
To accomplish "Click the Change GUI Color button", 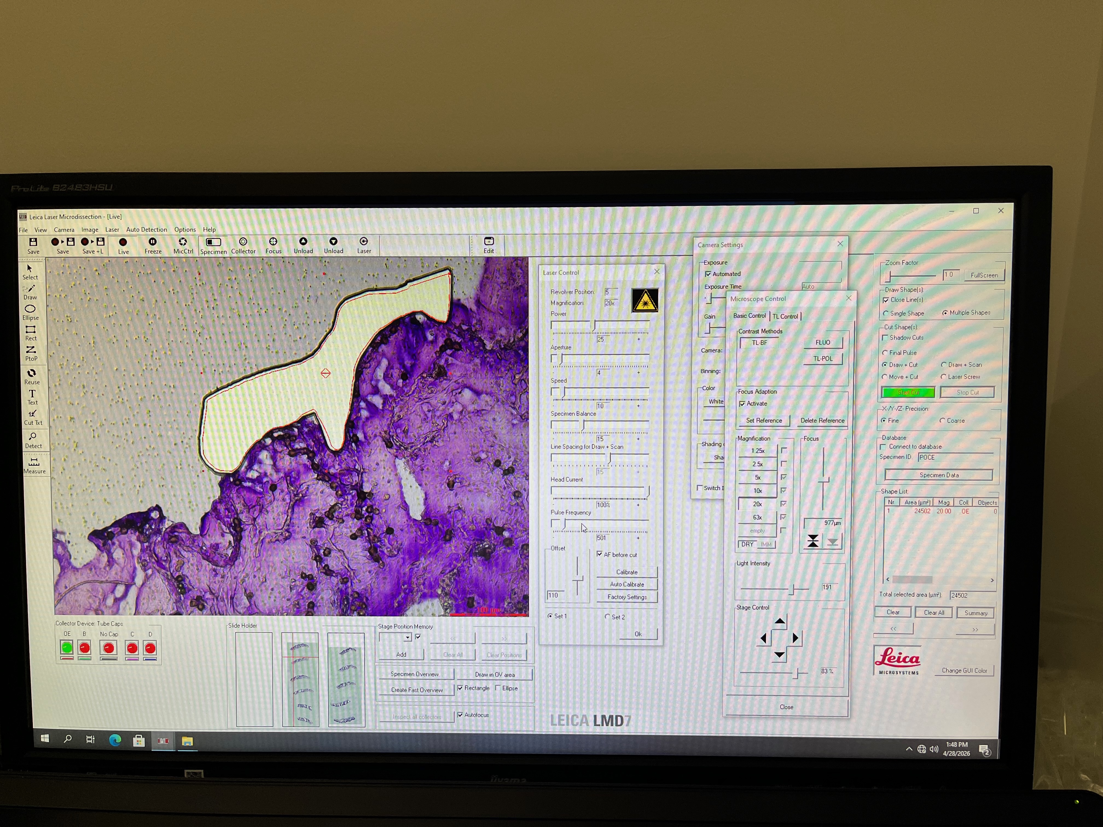I will [964, 671].
